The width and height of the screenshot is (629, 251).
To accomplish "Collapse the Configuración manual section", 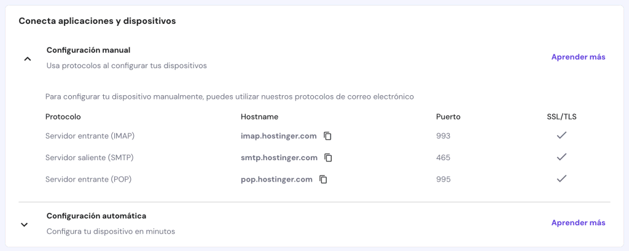I will pos(27,59).
